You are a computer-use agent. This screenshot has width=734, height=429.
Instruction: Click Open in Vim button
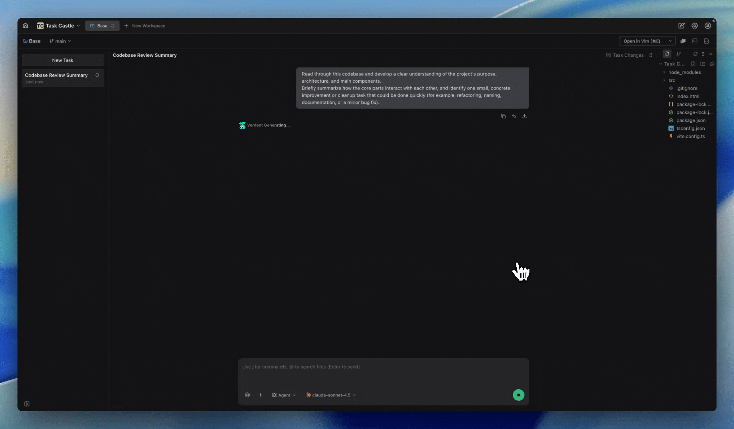(x=642, y=41)
